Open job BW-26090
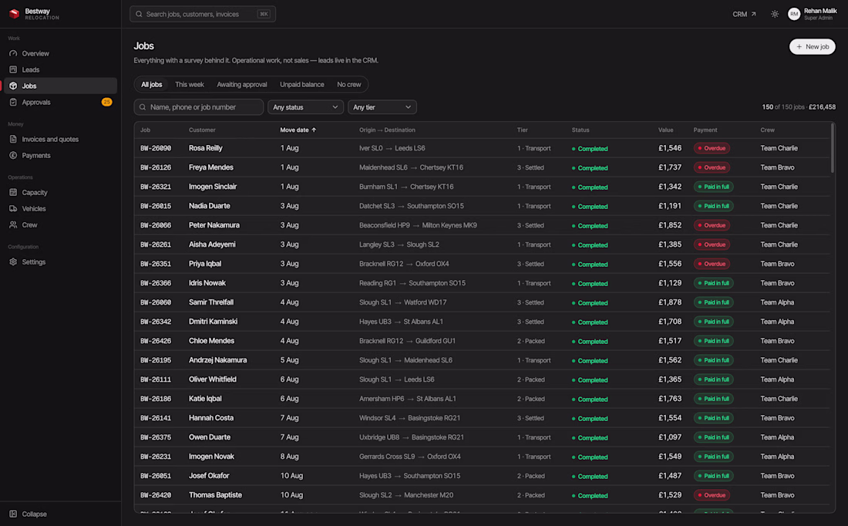The width and height of the screenshot is (848, 526). click(x=156, y=148)
